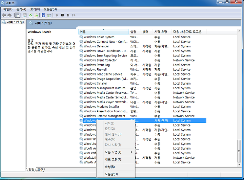Sort by 다음 사용자로 로그온 column header
This screenshot has width=244, height=180.
(x=189, y=32)
